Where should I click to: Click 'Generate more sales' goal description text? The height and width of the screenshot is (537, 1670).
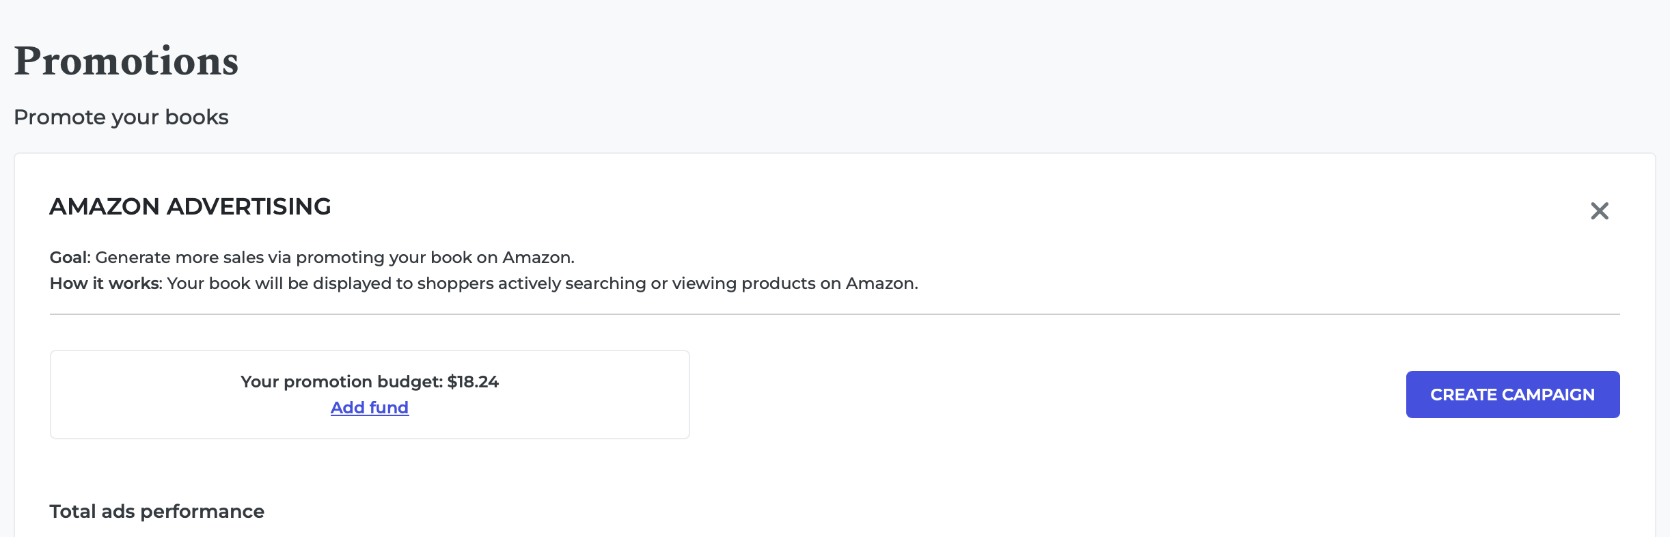[x=179, y=258]
